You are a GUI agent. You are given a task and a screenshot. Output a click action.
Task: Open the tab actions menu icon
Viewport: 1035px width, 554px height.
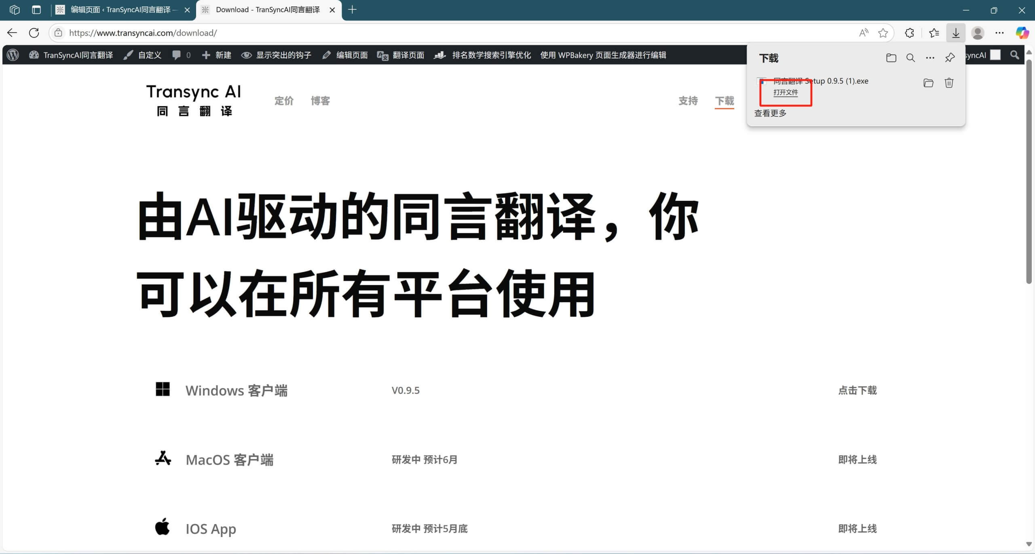tap(36, 10)
